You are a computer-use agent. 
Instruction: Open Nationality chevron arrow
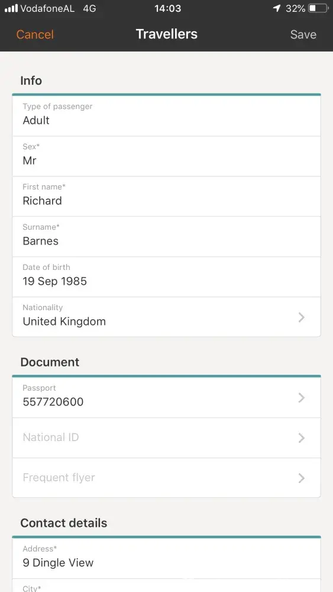click(301, 317)
